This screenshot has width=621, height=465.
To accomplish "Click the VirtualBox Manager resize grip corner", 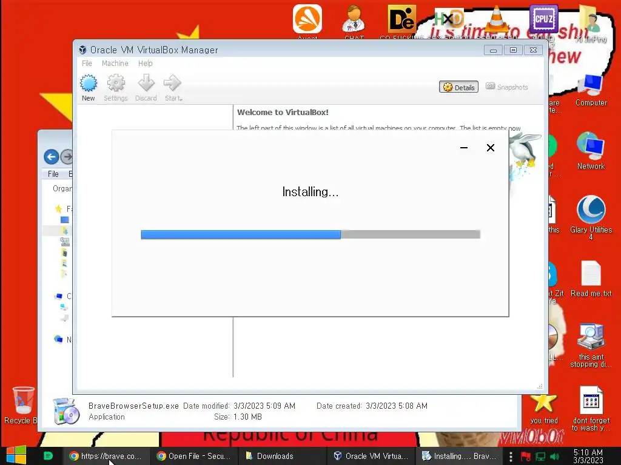I will 540,386.
